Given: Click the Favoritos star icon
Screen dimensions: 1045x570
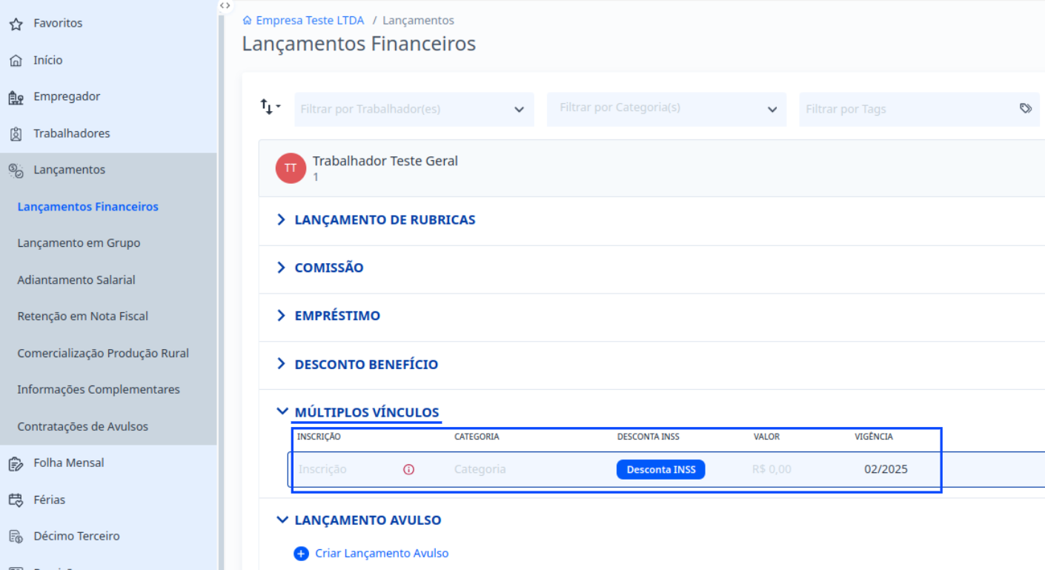Looking at the screenshot, I should (16, 24).
